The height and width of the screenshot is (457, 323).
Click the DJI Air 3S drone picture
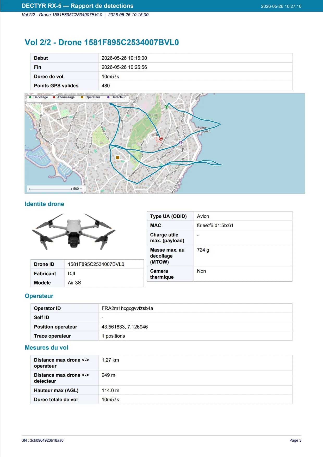pos(74,231)
